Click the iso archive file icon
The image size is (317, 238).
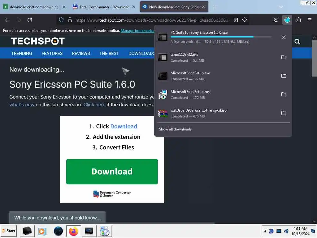[163, 113]
